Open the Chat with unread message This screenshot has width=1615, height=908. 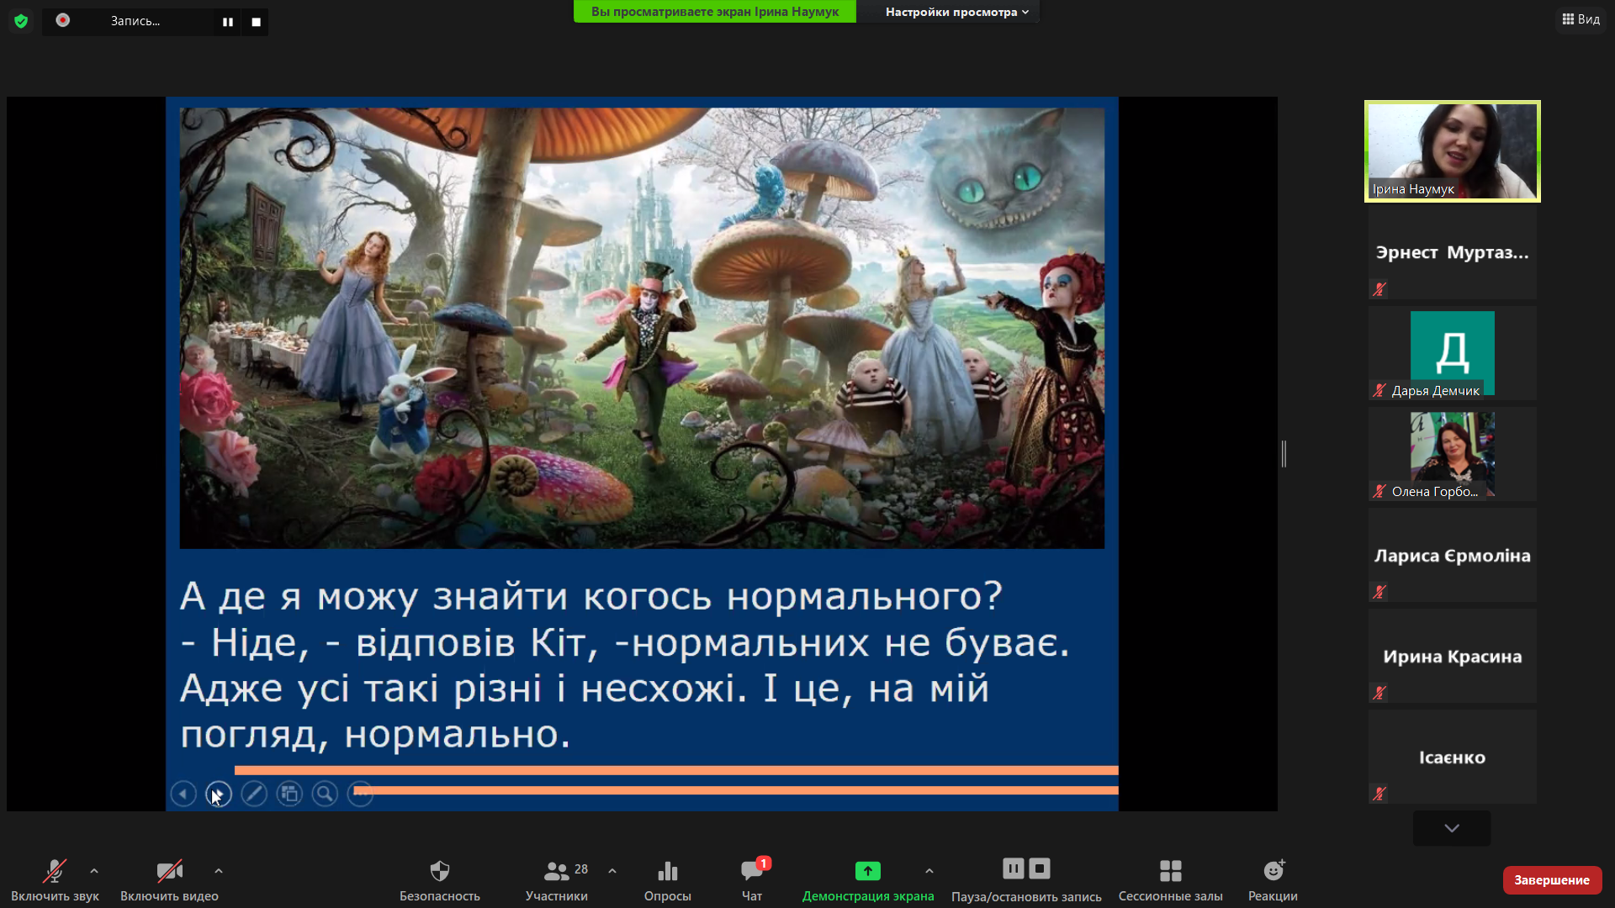[752, 871]
